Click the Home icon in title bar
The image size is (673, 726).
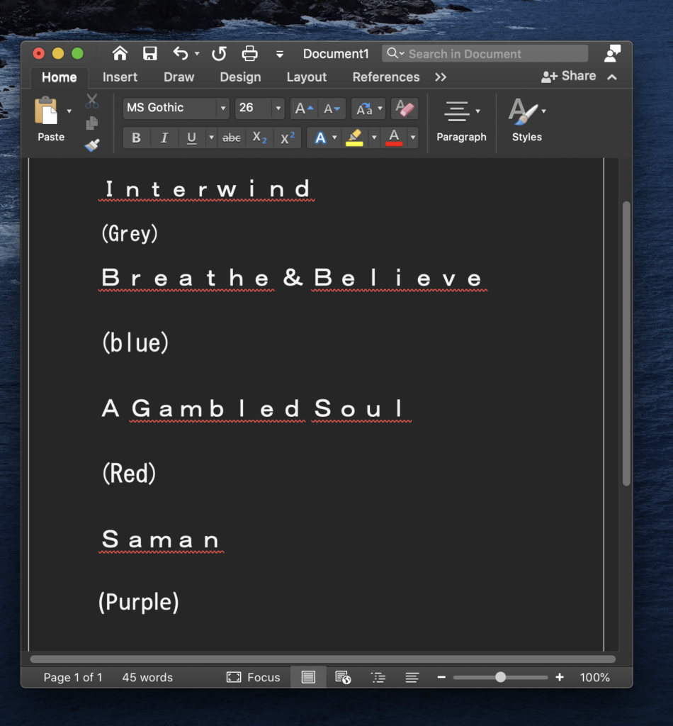click(120, 54)
